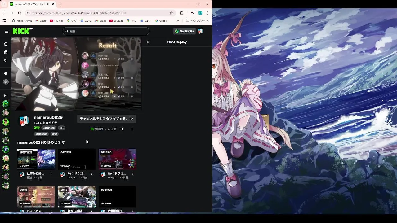Open the 01:14:00 video thumbnail
This screenshot has width=397, height=223.
pyautogui.click(x=117, y=159)
